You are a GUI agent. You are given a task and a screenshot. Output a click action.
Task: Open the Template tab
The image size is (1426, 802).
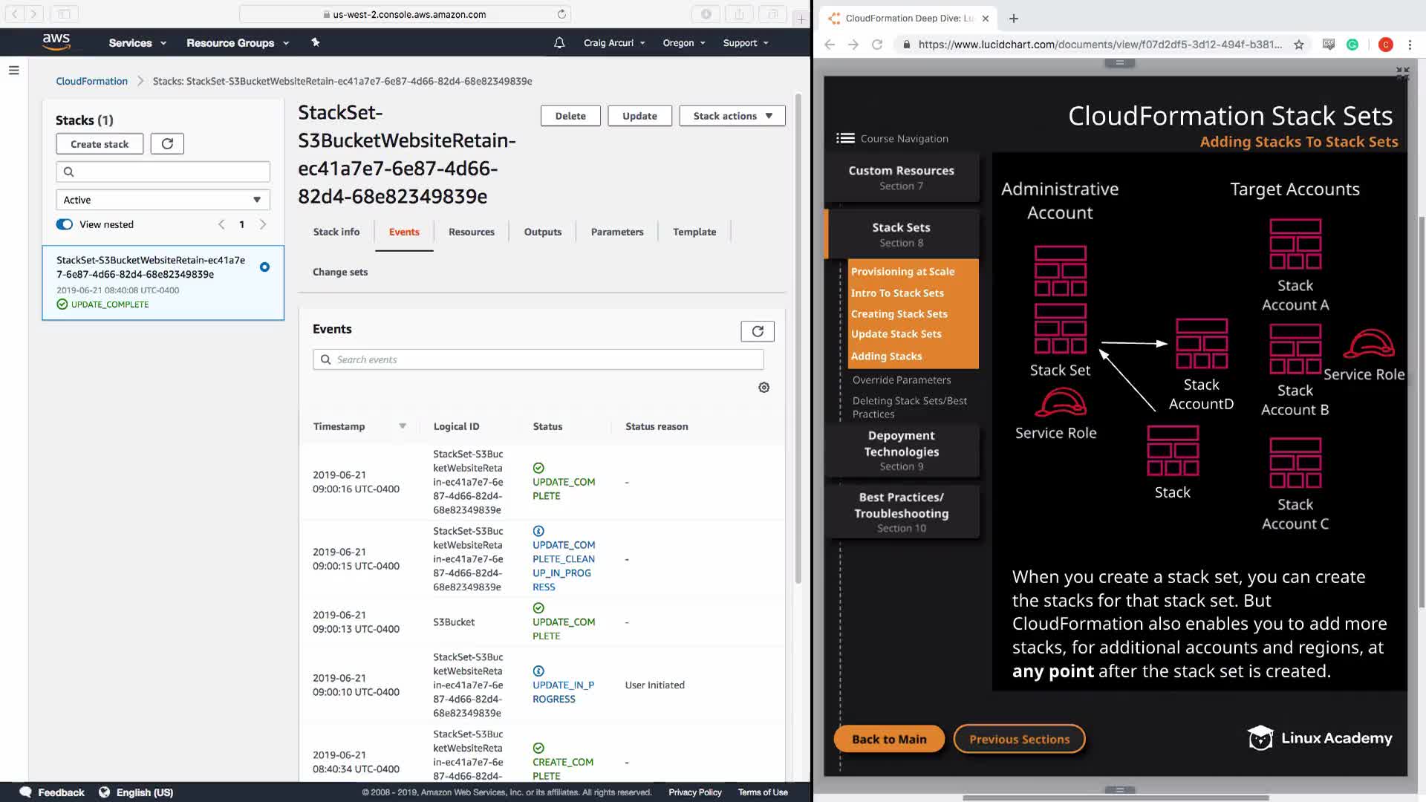694,232
